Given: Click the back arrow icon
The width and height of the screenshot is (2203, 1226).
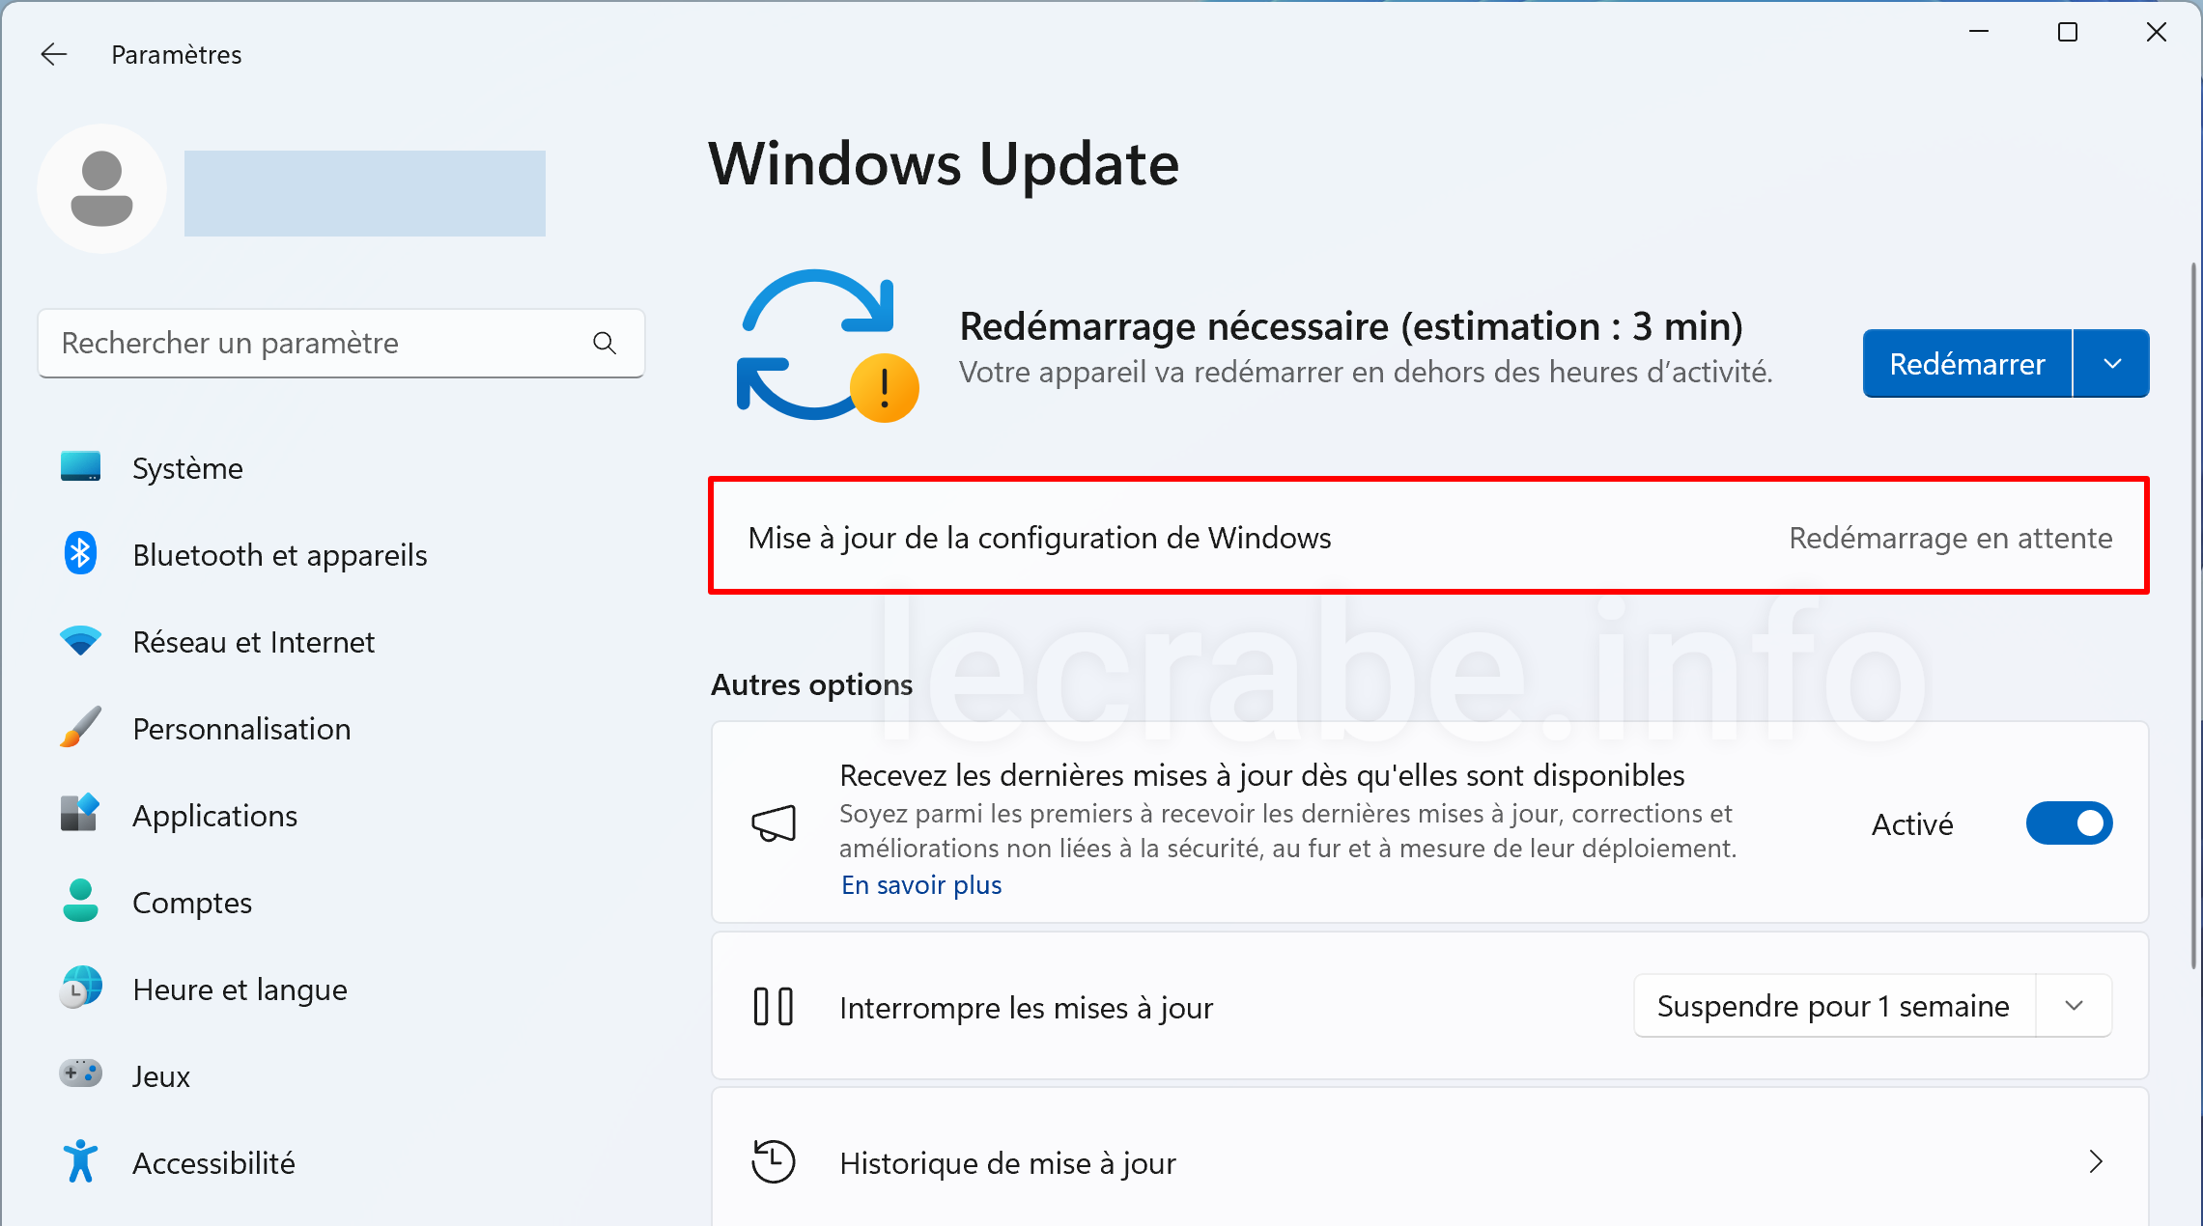Looking at the screenshot, I should point(54,54).
